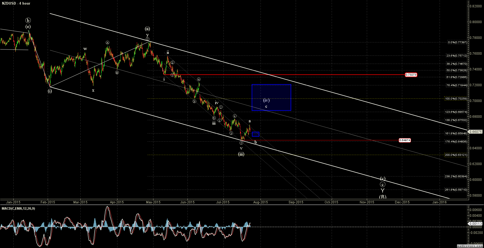The height and width of the screenshot is (248, 484).
Task: Select the (e) wave label at the January peak
Action: (28, 27)
